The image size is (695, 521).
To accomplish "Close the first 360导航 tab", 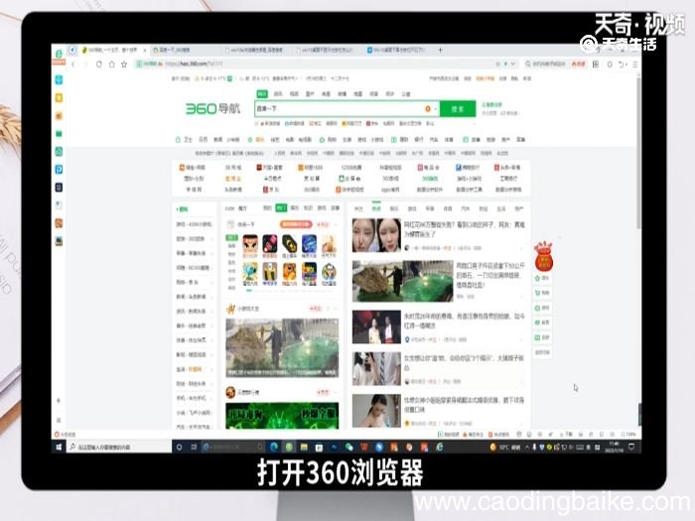I will (x=145, y=50).
